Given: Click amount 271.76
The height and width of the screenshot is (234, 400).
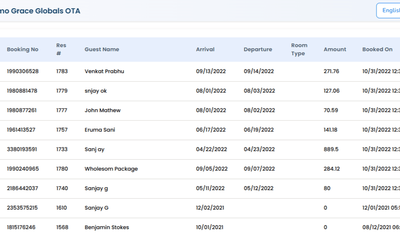Looking at the screenshot, I should [x=331, y=71].
